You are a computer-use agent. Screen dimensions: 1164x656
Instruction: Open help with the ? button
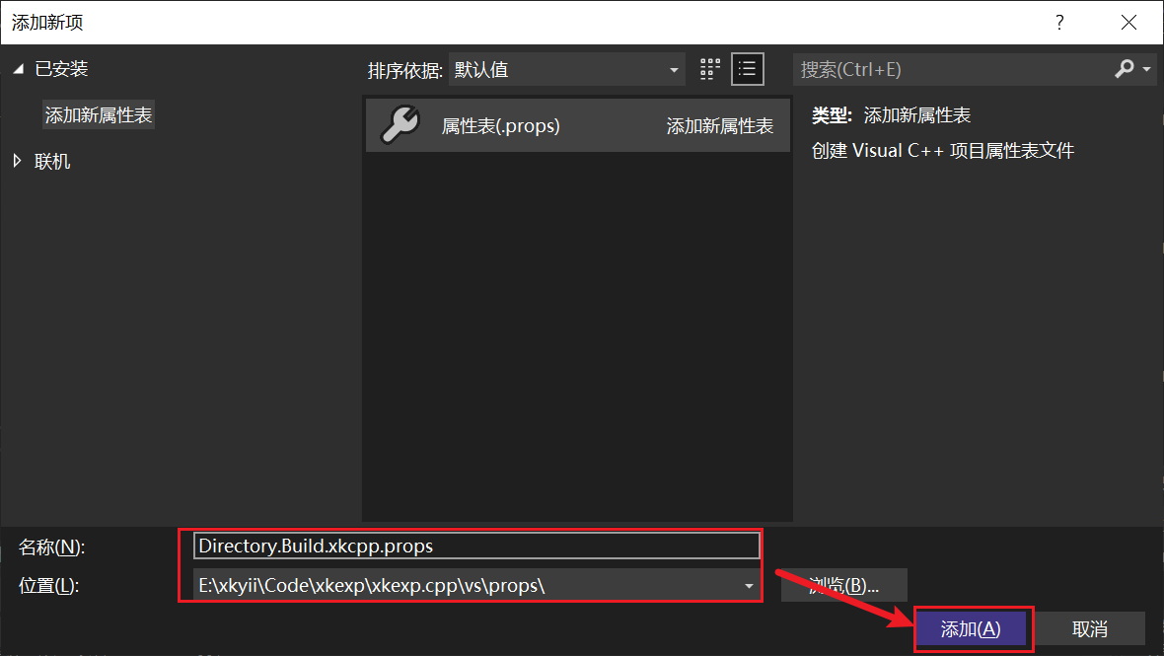[1059, 23]
